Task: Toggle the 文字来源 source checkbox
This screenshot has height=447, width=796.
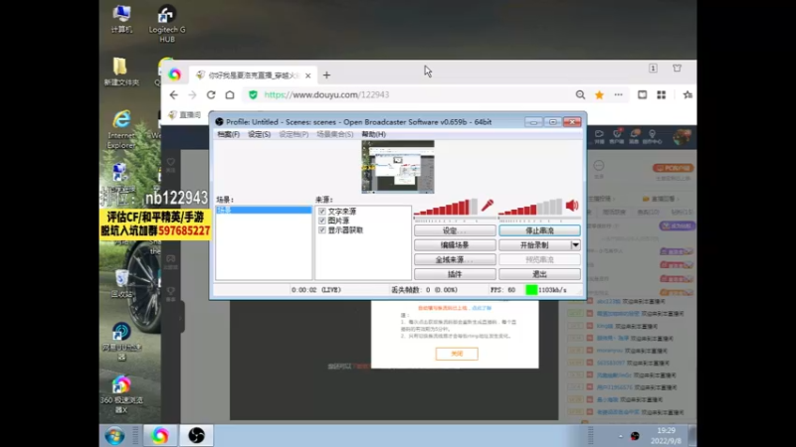Action: tap(321, 212)
